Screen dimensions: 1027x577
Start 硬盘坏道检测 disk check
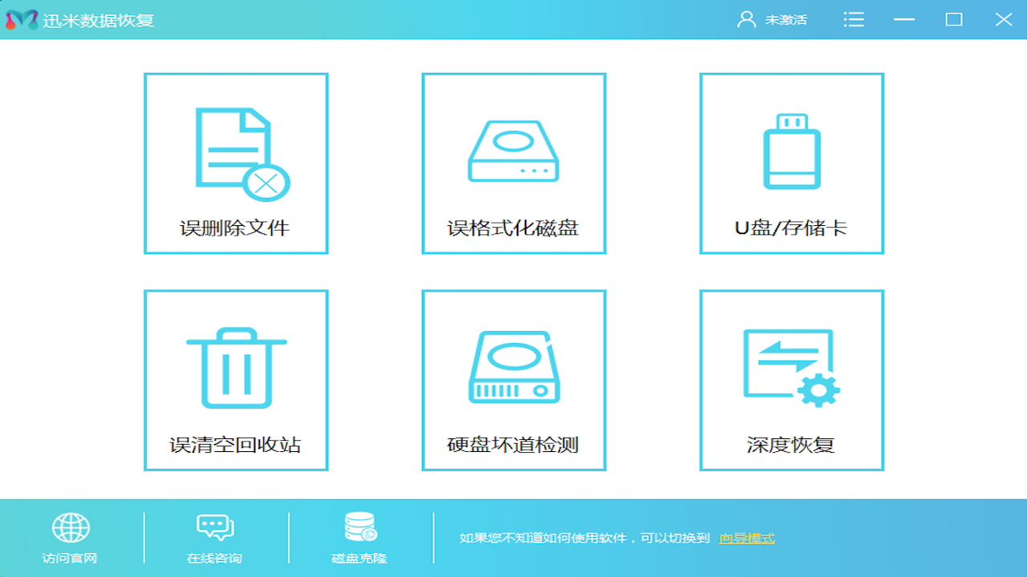pyautogui.click(x=513, y=380)
